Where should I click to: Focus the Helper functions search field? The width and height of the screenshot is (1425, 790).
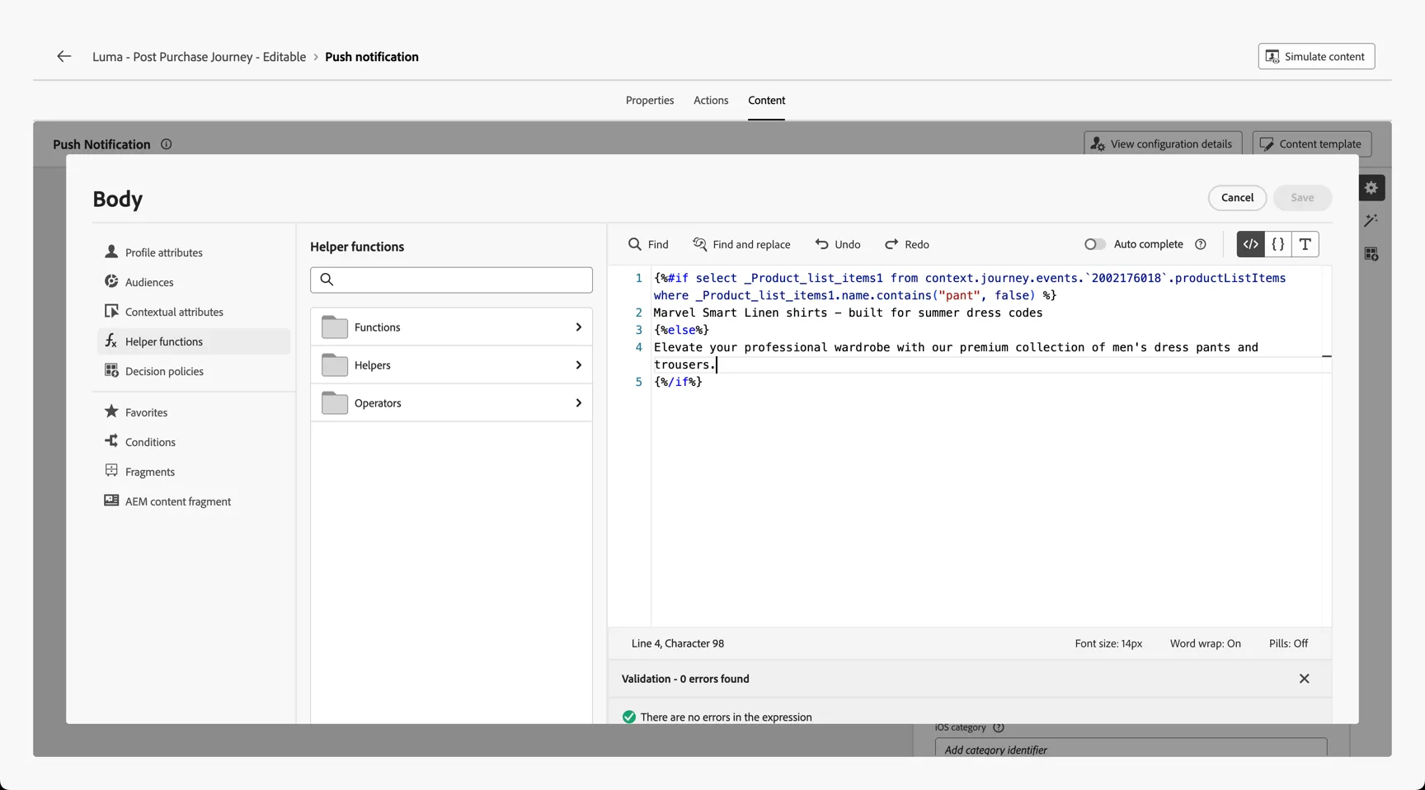click(451, 280)
